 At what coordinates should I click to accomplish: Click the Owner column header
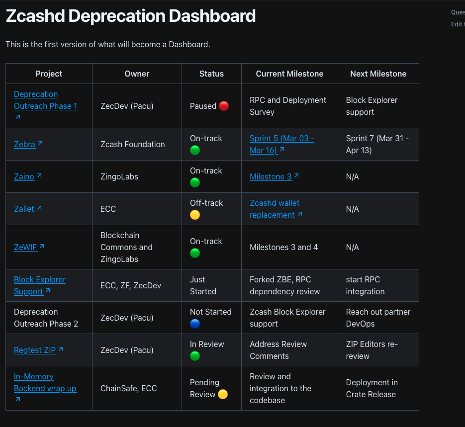tap(137, 74)
